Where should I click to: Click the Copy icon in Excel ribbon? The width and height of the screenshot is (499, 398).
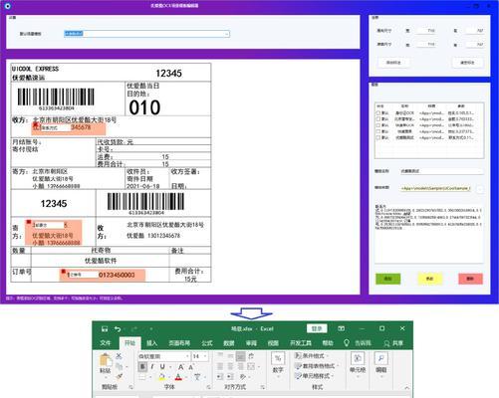119,366
